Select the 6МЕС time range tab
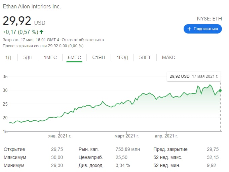The width and height of the screenshot is (229, 172). (74, 57)
